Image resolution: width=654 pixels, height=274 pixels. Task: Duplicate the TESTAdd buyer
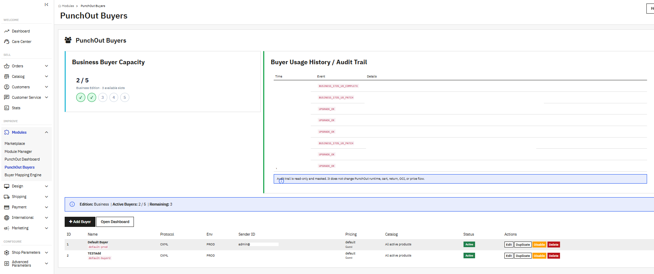(523, 256)
